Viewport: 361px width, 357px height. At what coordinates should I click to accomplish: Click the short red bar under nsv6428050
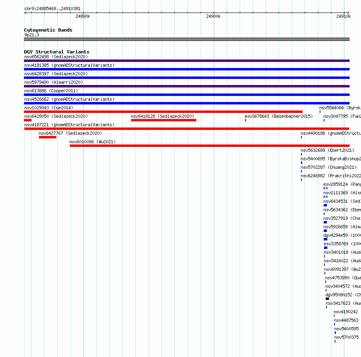tap(28, 120)
